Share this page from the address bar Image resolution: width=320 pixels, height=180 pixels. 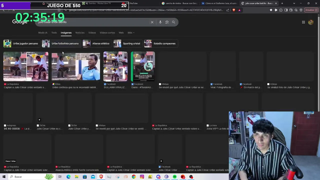pos(228,10)
